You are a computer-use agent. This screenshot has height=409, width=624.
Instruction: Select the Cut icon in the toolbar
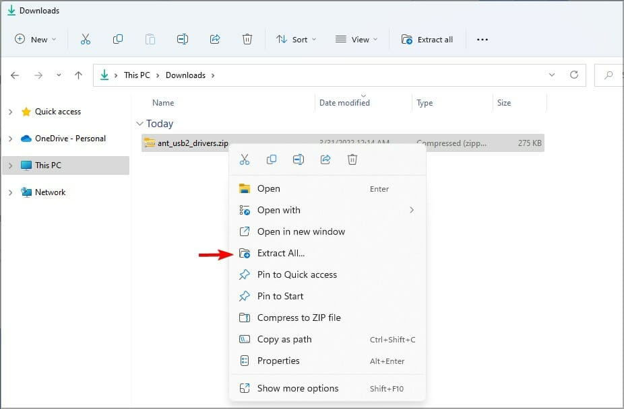(x=86, y=39)
